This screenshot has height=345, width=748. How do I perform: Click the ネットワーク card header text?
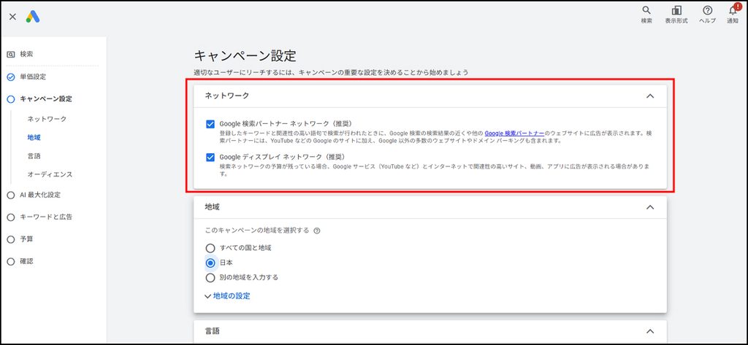point(227,96)
